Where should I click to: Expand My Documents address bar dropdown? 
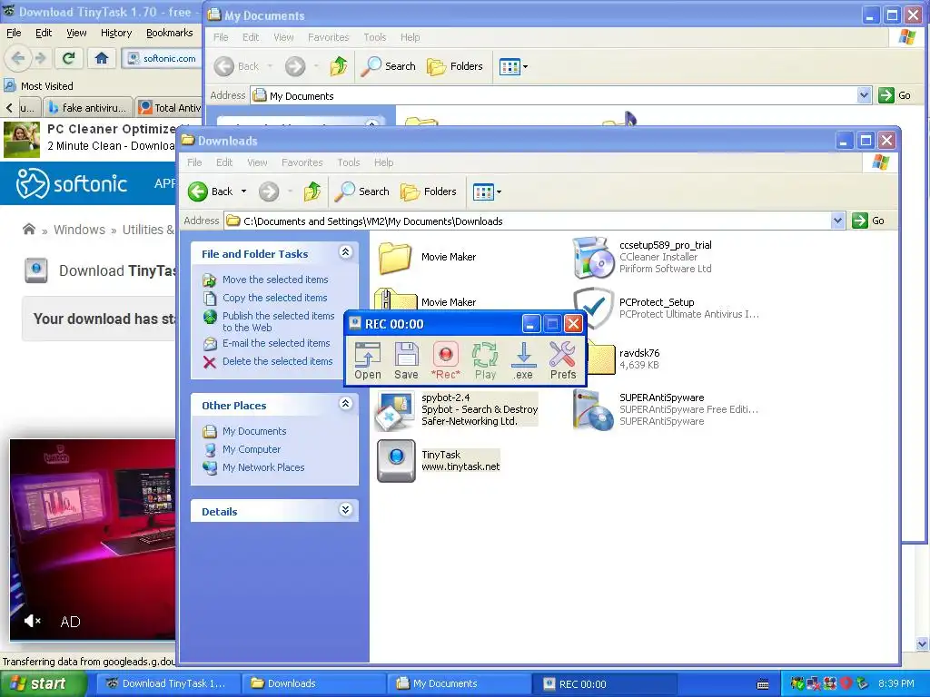tap(864, 95)
